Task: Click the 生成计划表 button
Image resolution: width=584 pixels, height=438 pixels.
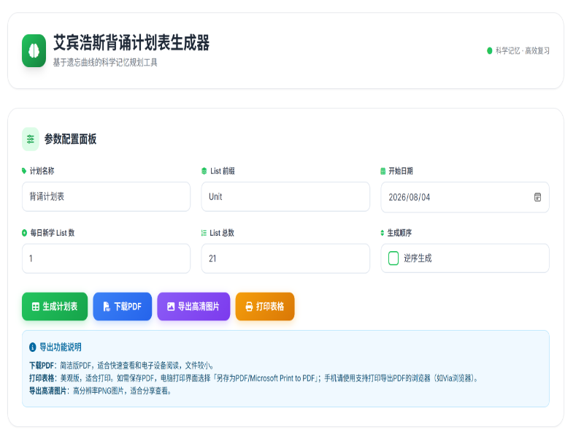Action: 55,307
